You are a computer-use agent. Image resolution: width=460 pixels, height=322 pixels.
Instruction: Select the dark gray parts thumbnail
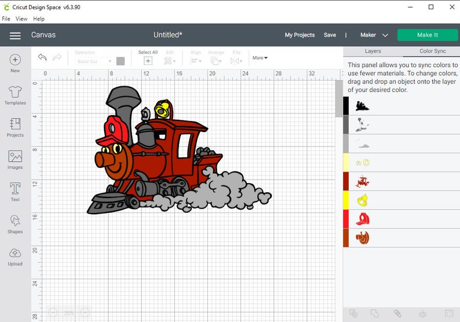coord(362,125)
